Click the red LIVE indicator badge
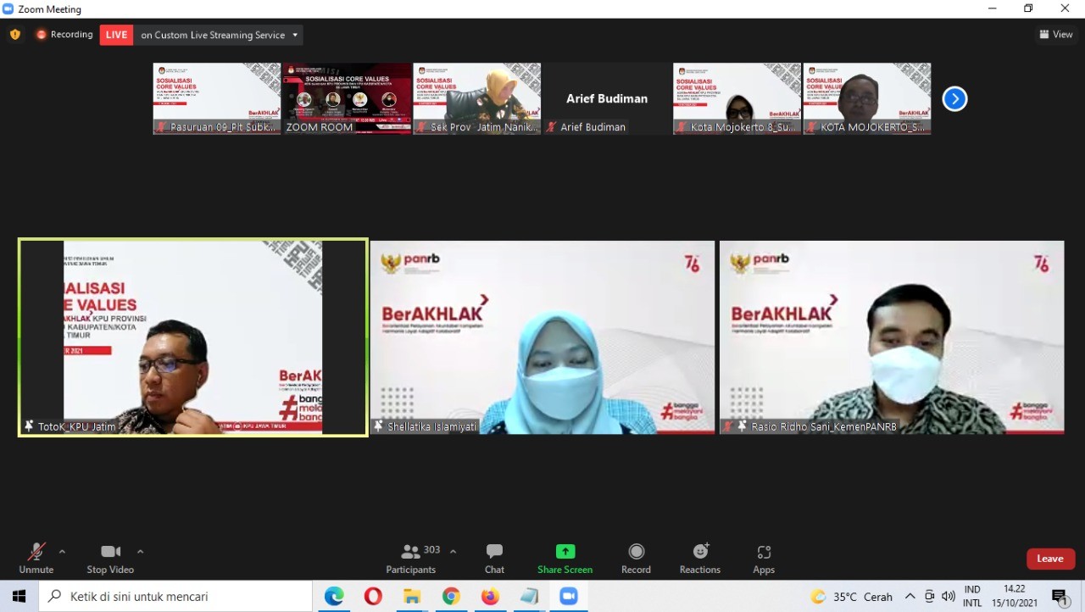 116,35
